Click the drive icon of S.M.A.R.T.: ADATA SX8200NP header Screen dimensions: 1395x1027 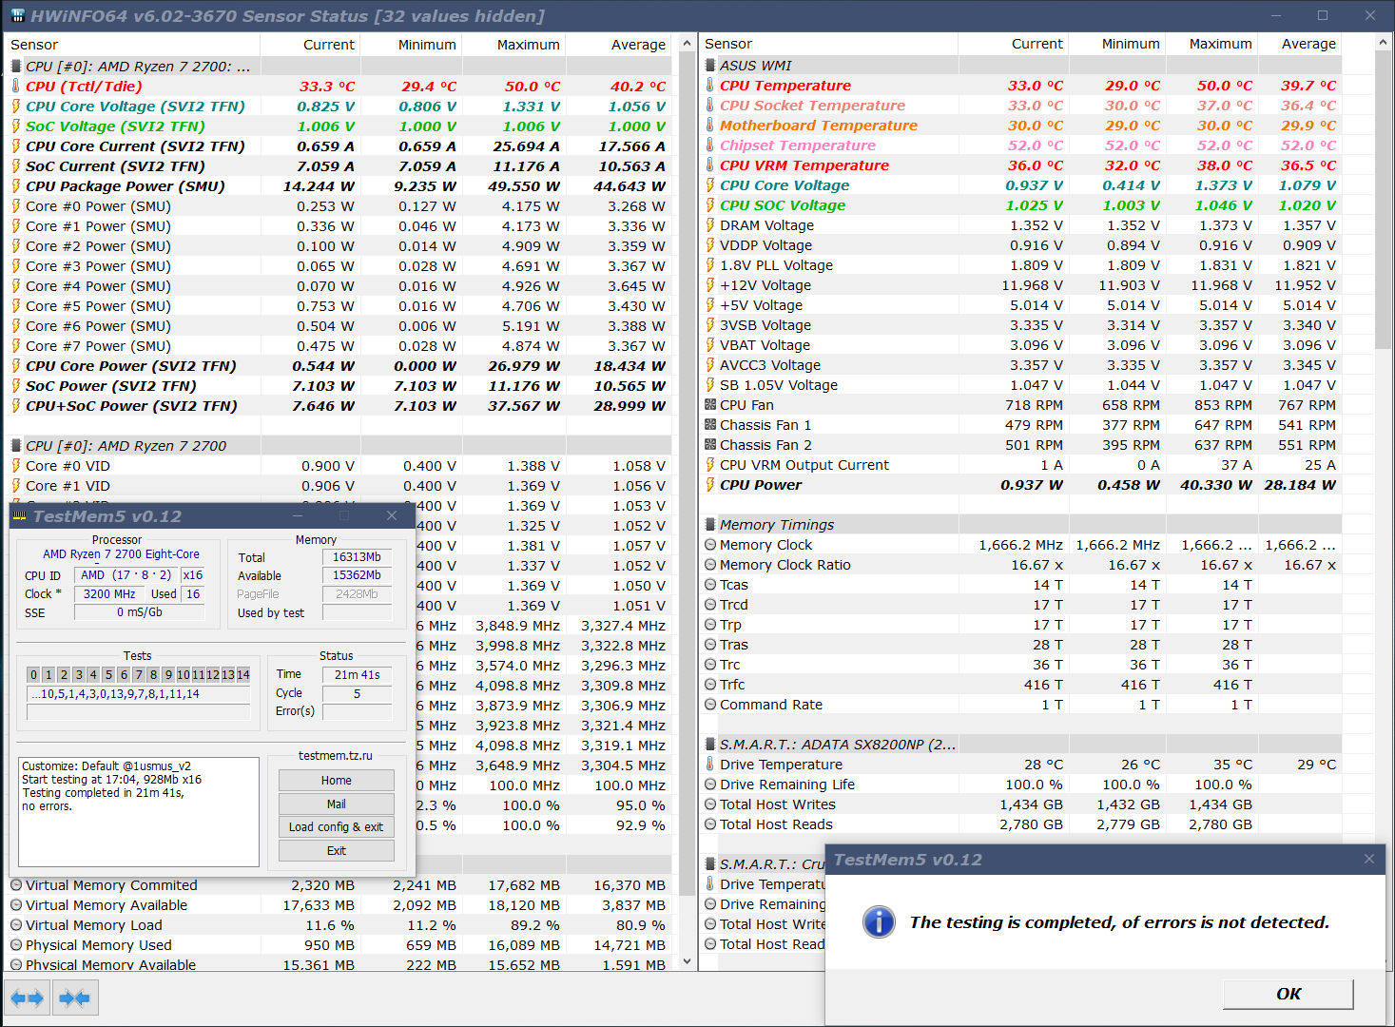click(x=710, y=745)
